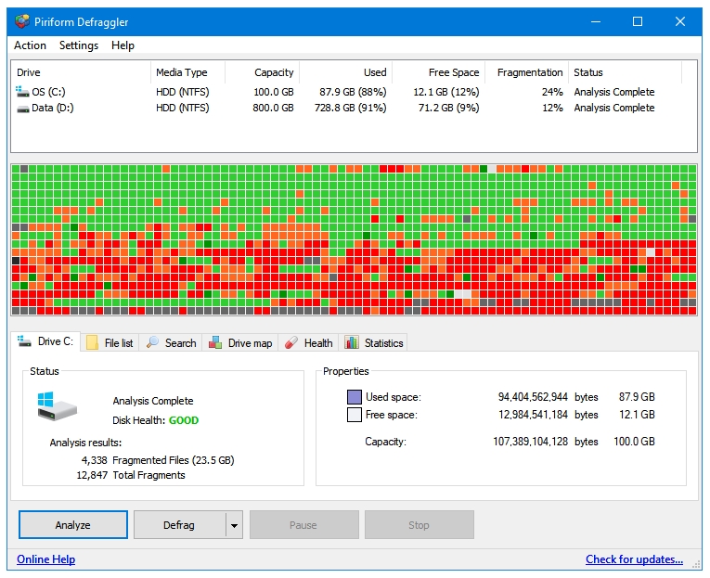The width and height of the screenshot is (710, 578).
Task: Click the Used space purple color swatch
Action: 355,397
